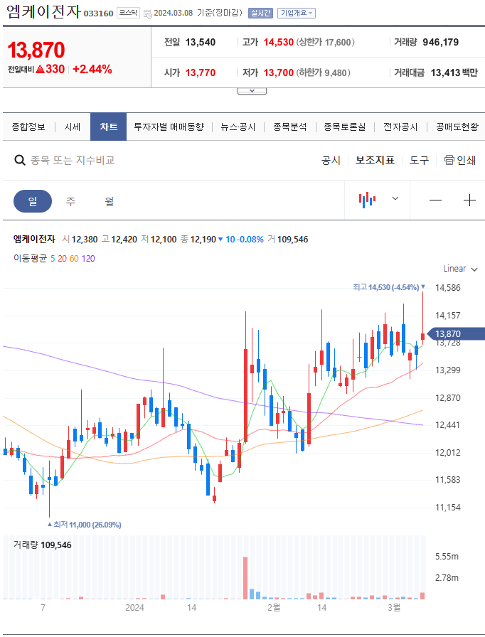Open the Linear scale dropdown
The height and width of the screenshot is (637, 485).
[460, 269]
